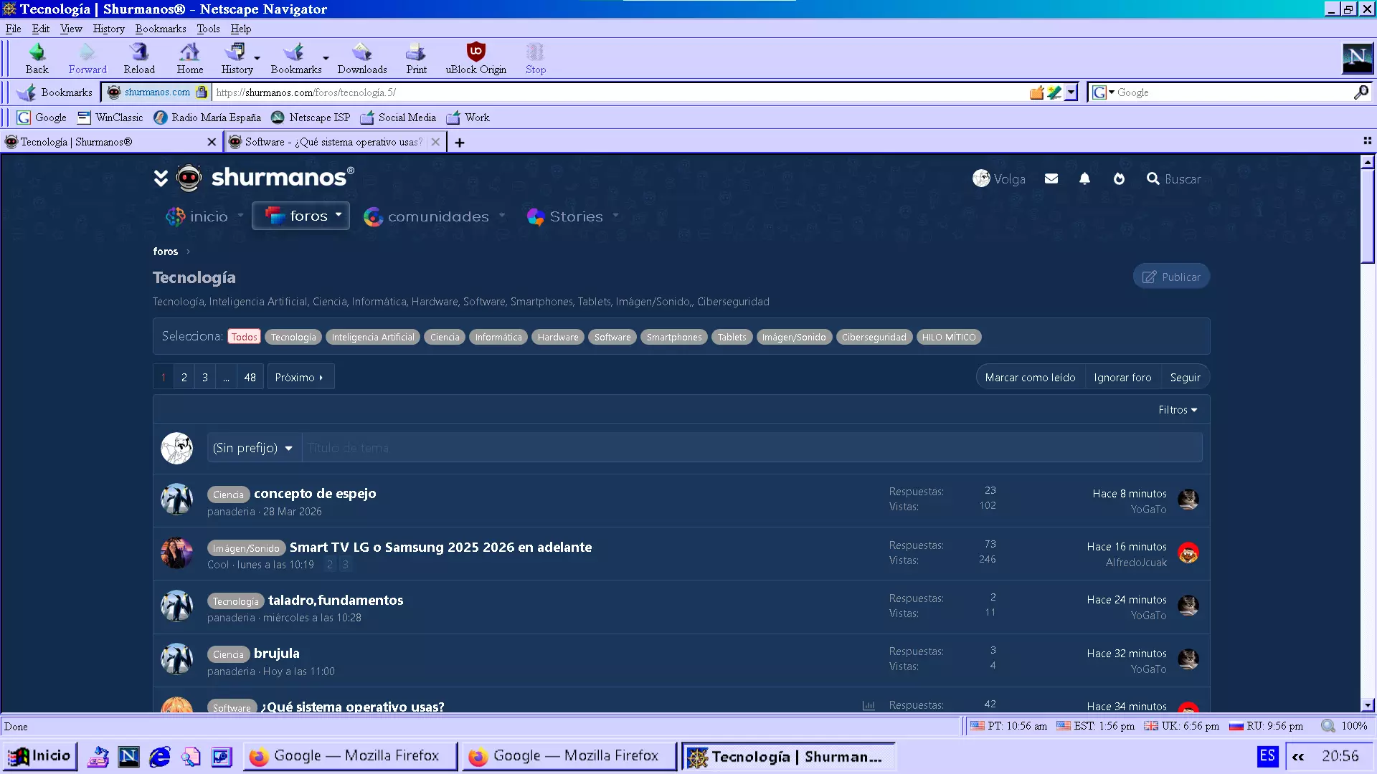This screenshot has width=1377, height=774.
Task: Filter threads by Ciberseguridad
Action: point(874,337)
